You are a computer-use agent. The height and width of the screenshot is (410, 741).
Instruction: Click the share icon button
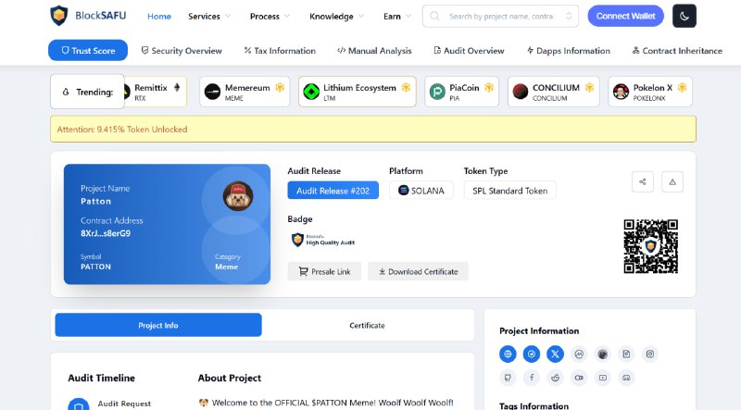[x=643, y=181]
